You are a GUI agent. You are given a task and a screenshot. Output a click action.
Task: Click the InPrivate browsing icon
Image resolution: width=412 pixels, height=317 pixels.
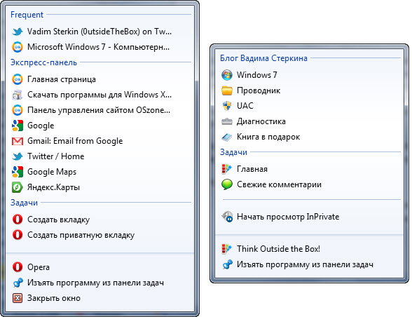click(227, 217)
